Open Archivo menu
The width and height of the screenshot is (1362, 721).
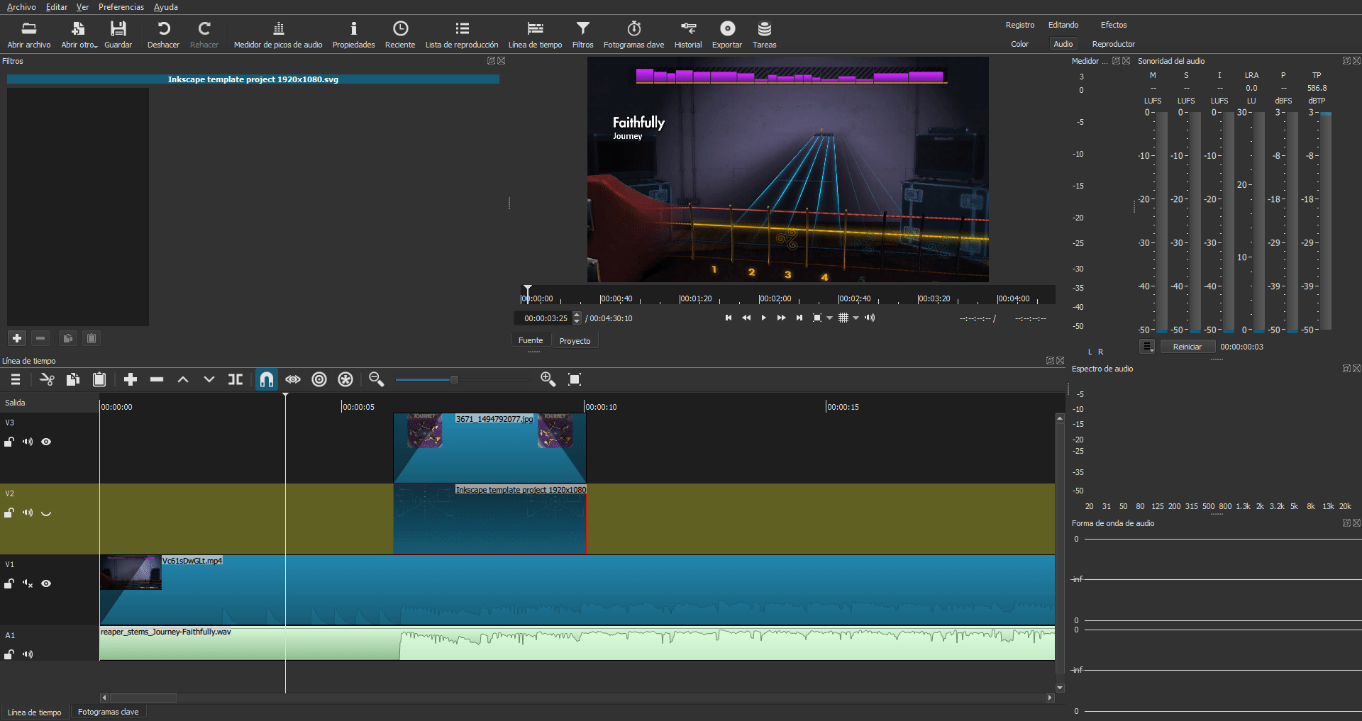(21, 7)
